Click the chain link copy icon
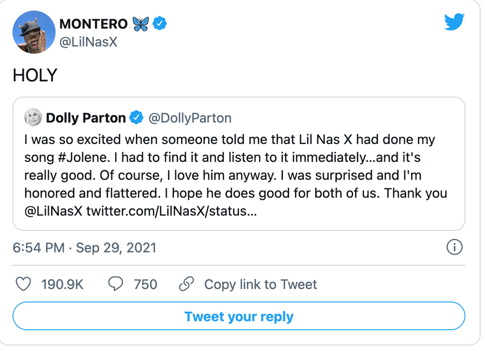 tap(186, 284)
